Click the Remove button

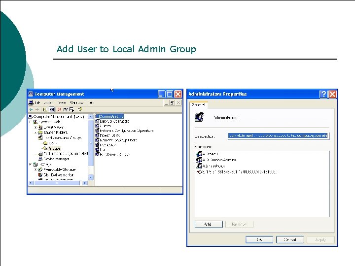239,224
